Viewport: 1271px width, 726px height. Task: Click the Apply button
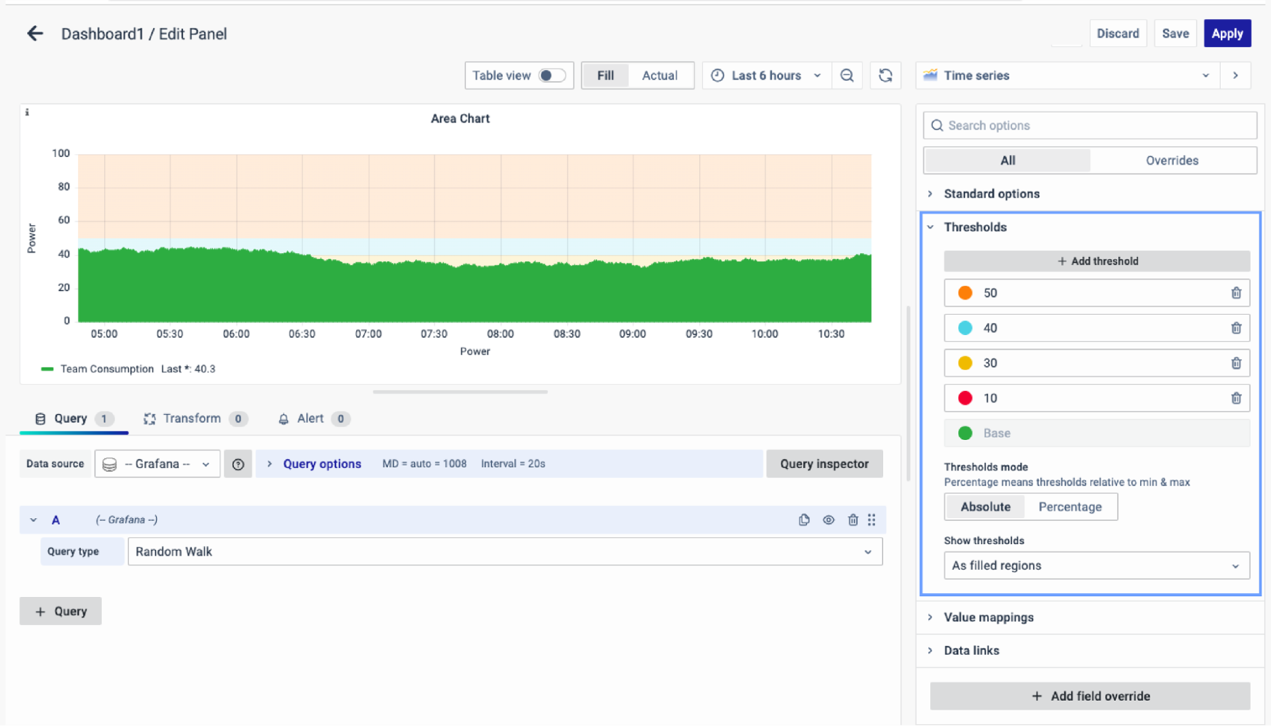[1226, 34]
